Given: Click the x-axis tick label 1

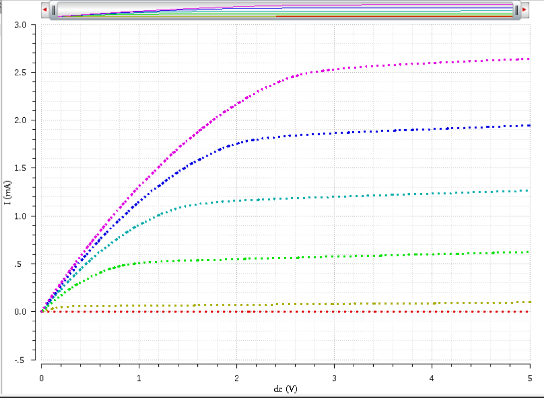Looking at the screenshot, I should pos(139,379).
